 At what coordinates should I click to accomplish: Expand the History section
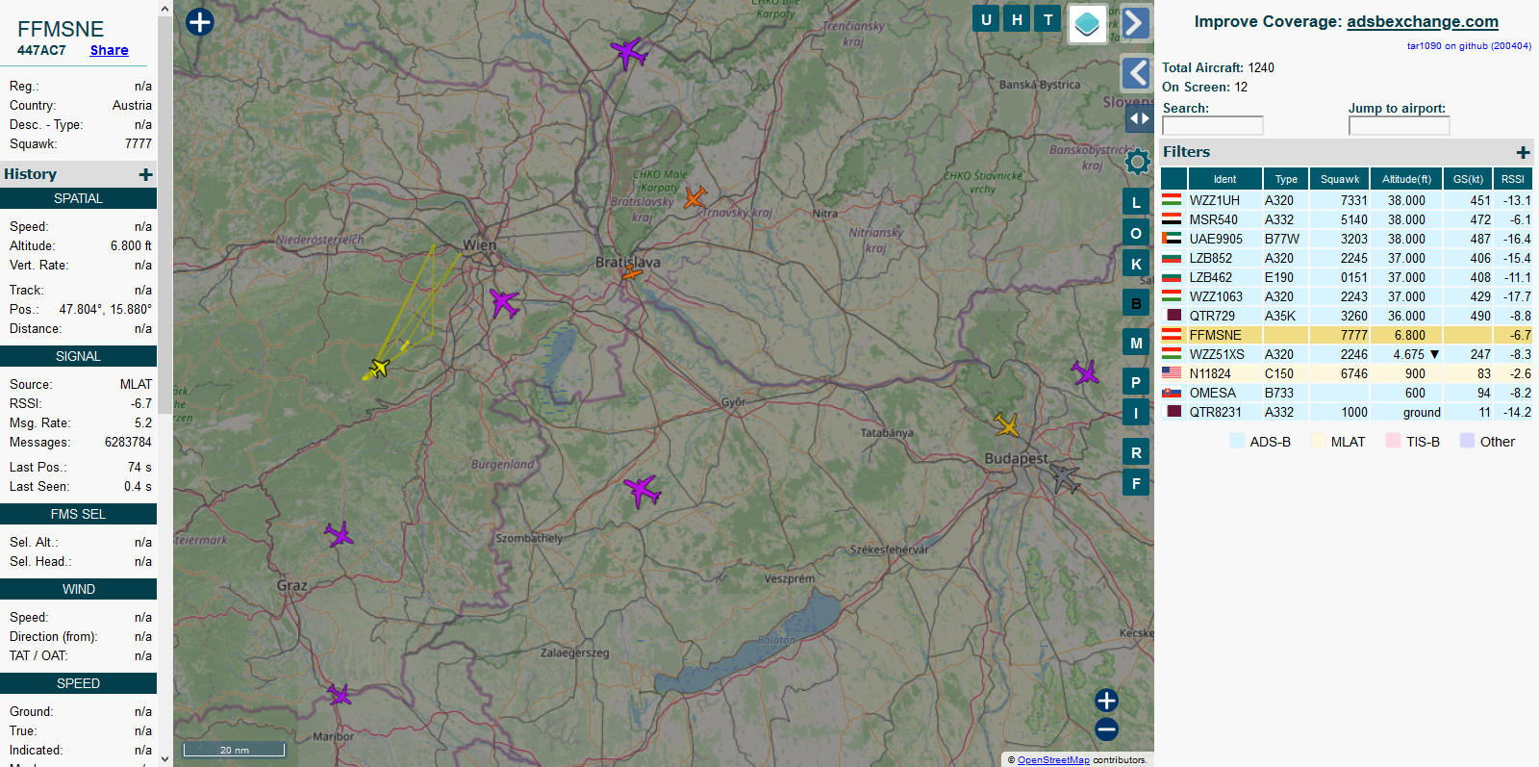click(145, 174)
